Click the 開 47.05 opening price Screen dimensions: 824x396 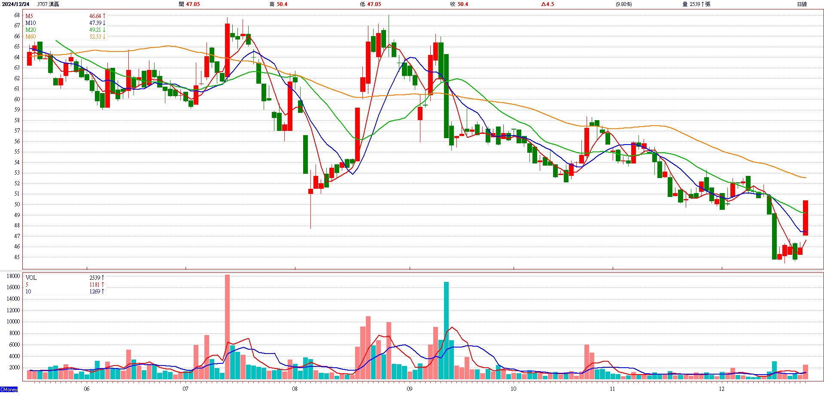point(189,4)
